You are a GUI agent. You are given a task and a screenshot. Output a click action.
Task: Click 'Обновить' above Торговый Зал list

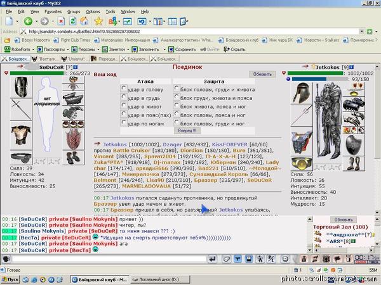point(344,220)
